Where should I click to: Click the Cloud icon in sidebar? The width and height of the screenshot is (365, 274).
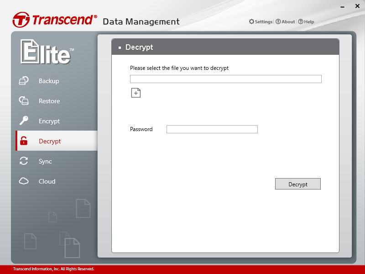click(x=24, y=181)
